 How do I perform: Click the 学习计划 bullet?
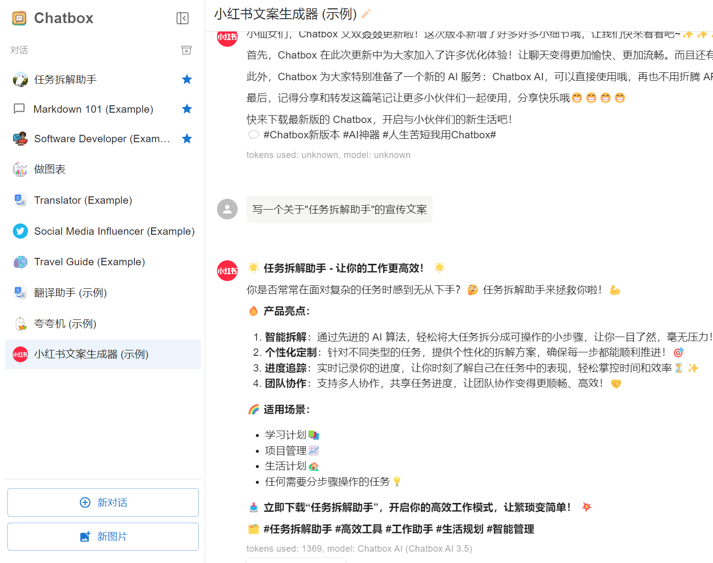coord(292,435)
